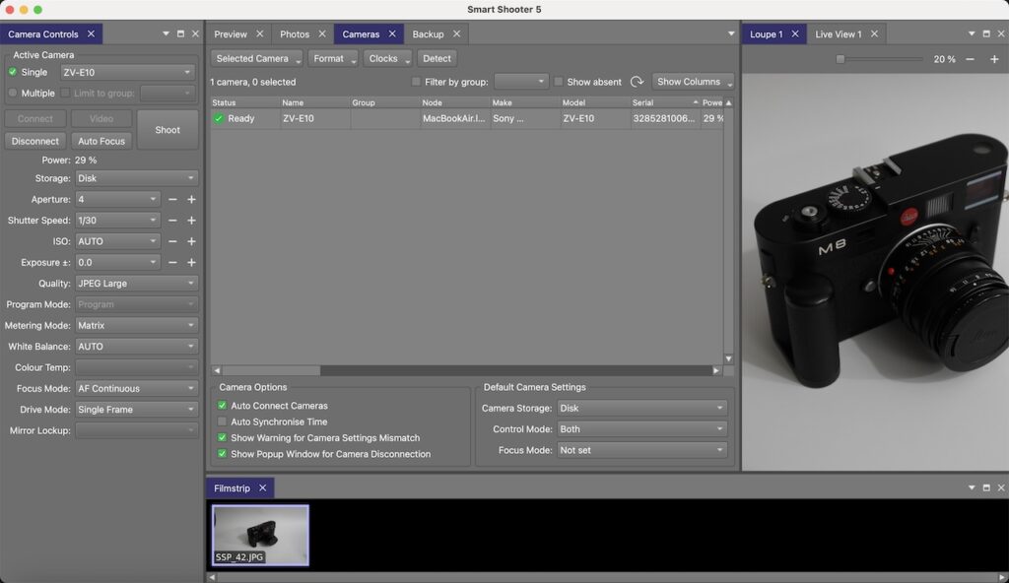Close the Preview tab

click(260, 34)
